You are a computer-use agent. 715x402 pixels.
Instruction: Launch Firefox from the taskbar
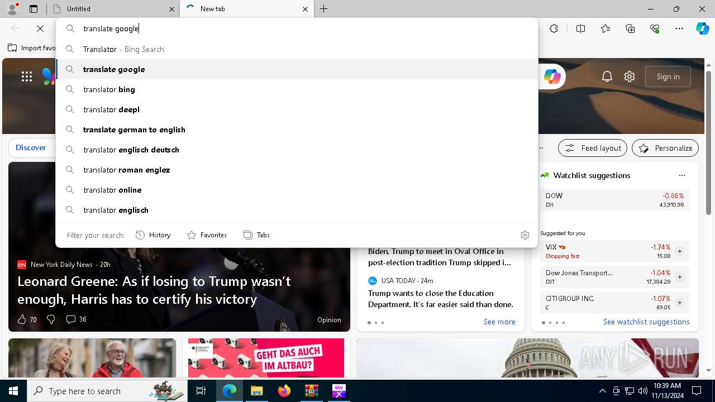click(284, 391)
